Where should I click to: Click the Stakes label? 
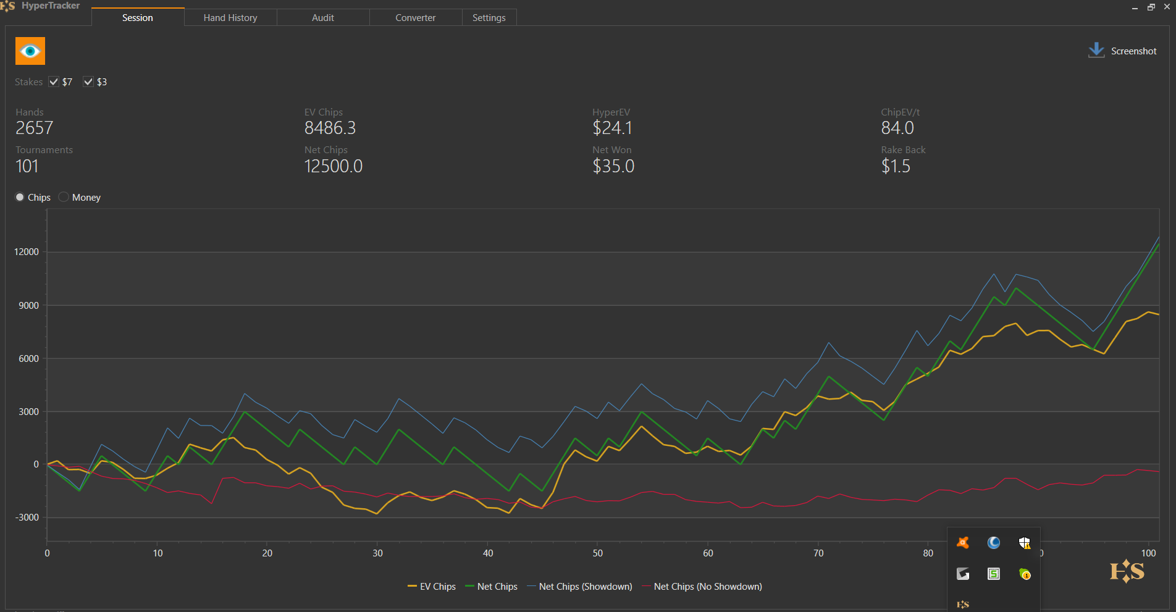point(29,82)
